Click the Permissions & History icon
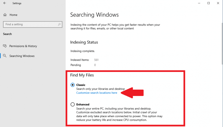The width and height of the screenshot is (223, 127). point(5,46)
